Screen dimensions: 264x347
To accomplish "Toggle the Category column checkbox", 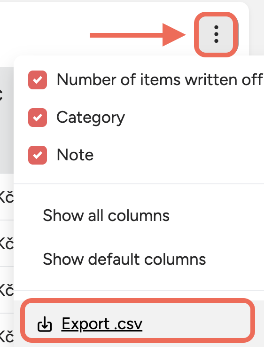I will pos(38,118).
